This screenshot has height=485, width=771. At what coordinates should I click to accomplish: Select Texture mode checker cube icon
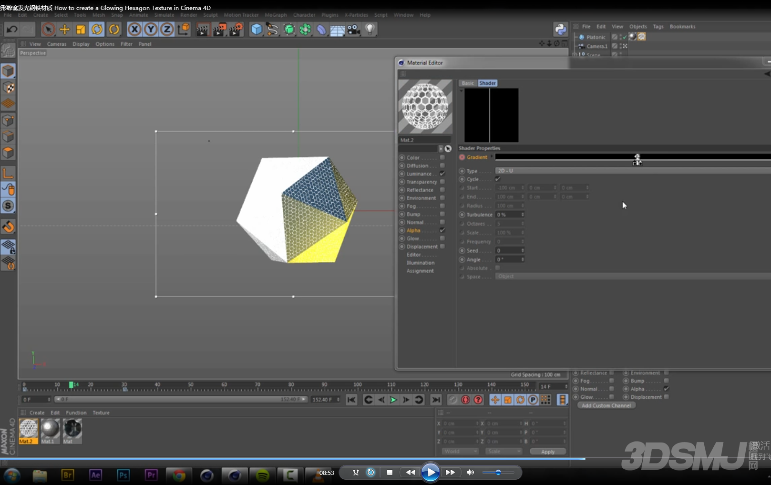tap(8, 87)
